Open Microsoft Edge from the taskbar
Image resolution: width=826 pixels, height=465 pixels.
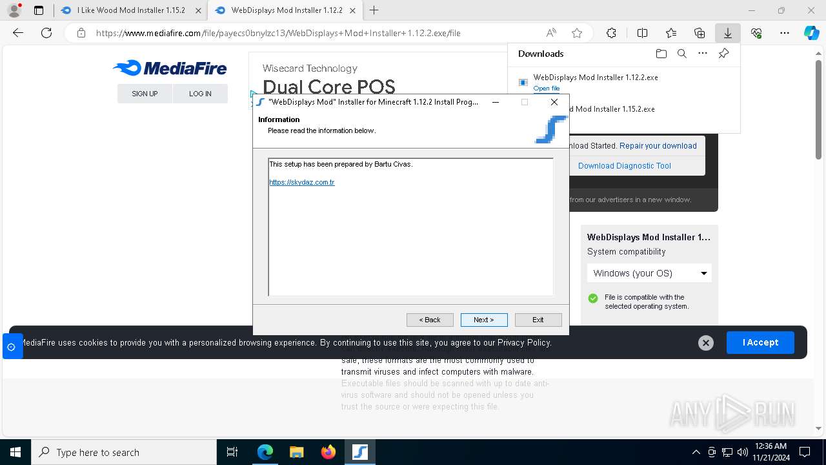pos(265,452)
